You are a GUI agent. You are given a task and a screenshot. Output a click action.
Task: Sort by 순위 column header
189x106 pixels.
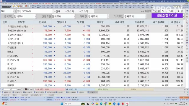coord(5,22)
